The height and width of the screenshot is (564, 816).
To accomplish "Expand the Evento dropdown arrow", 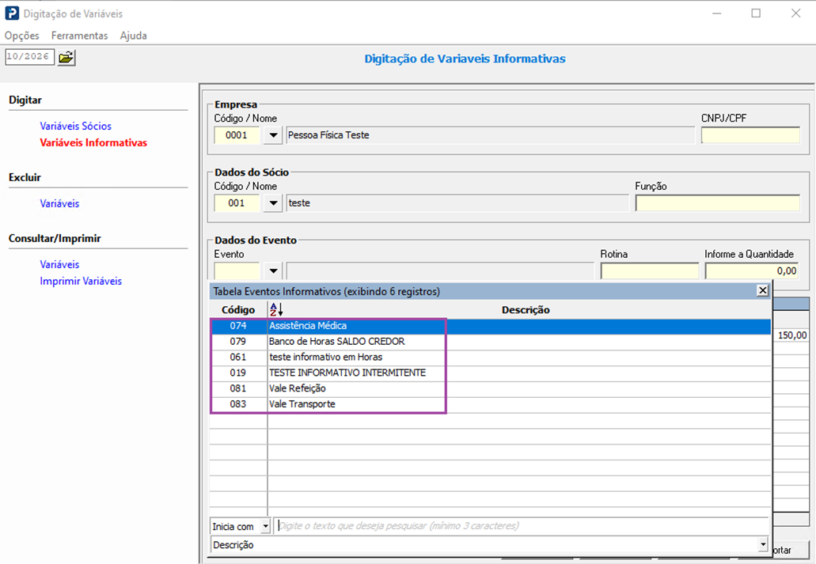I will point(273,271).
